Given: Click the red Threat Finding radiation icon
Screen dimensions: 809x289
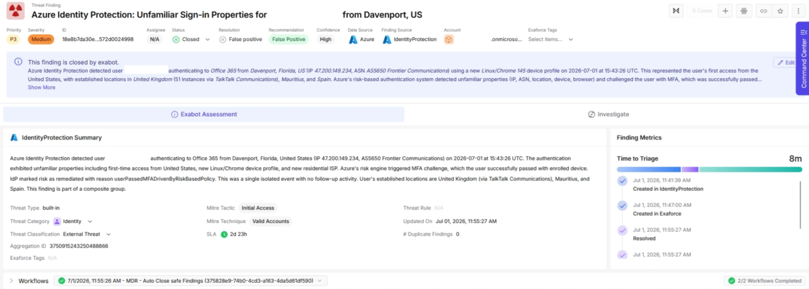Looking at the screenshot, I should click(x=15, y=10).
